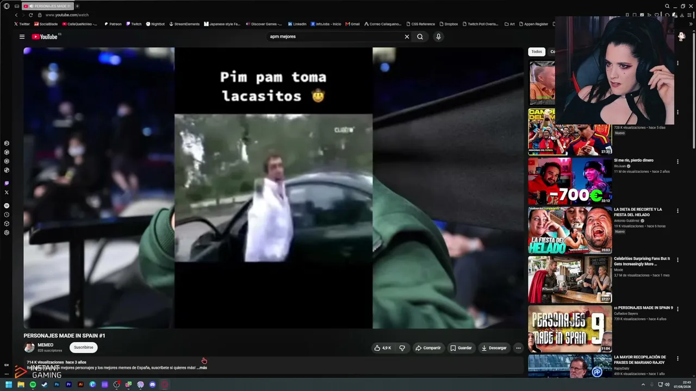This screenshot has height=391, width=696.
Task: Open more actions menu beside Descargar
Action: (518, 348)
